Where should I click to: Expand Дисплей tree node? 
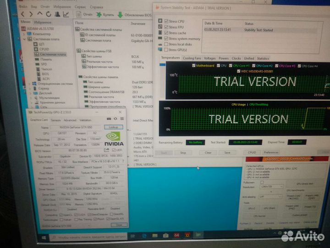[x=30, y=93]
